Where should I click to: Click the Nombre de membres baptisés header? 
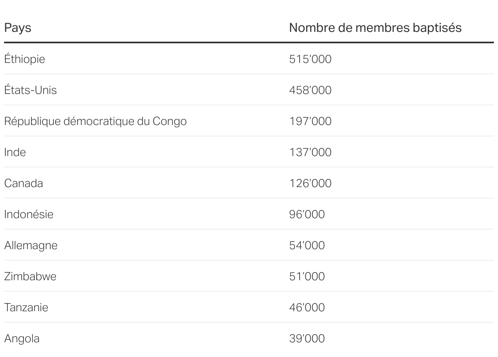coord(375,28)
